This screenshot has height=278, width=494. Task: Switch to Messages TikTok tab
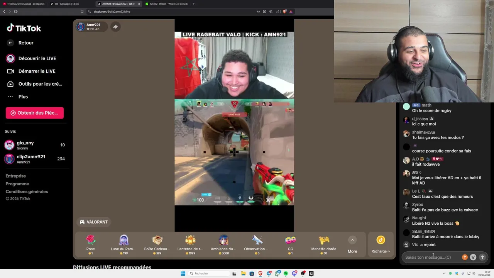pyautogui.click(x=69, y=4)
